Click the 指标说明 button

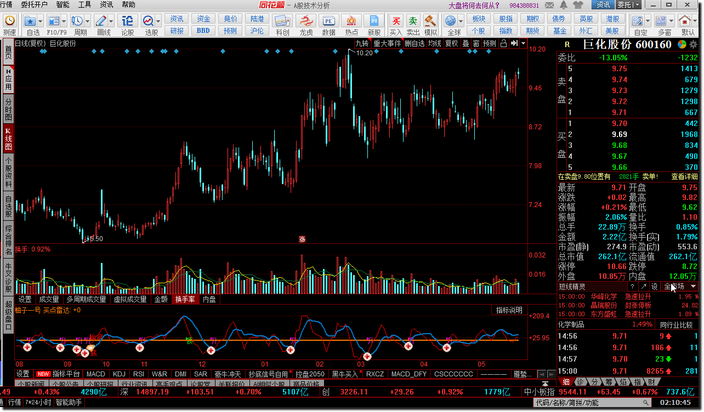(509, 310)
